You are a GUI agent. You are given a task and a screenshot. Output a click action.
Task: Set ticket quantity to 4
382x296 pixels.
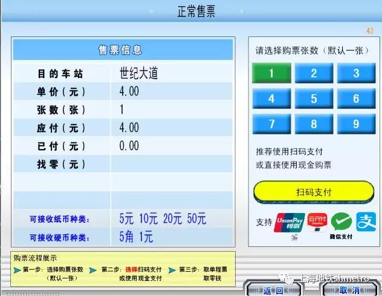click(271, 99)
